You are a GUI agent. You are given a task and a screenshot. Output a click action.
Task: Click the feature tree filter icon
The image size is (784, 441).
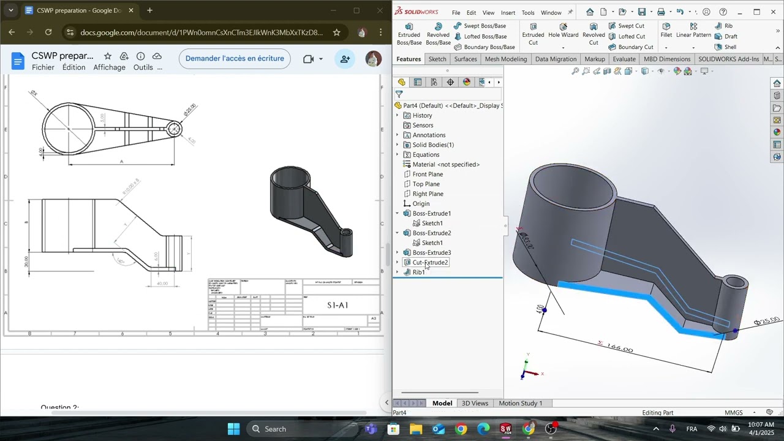click(399, 94)
